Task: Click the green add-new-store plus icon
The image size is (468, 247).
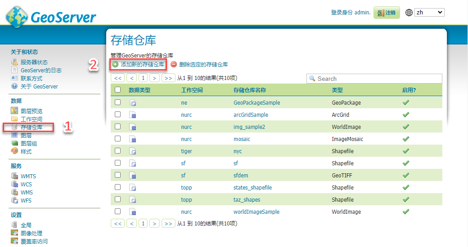Action: click(115, 65)
